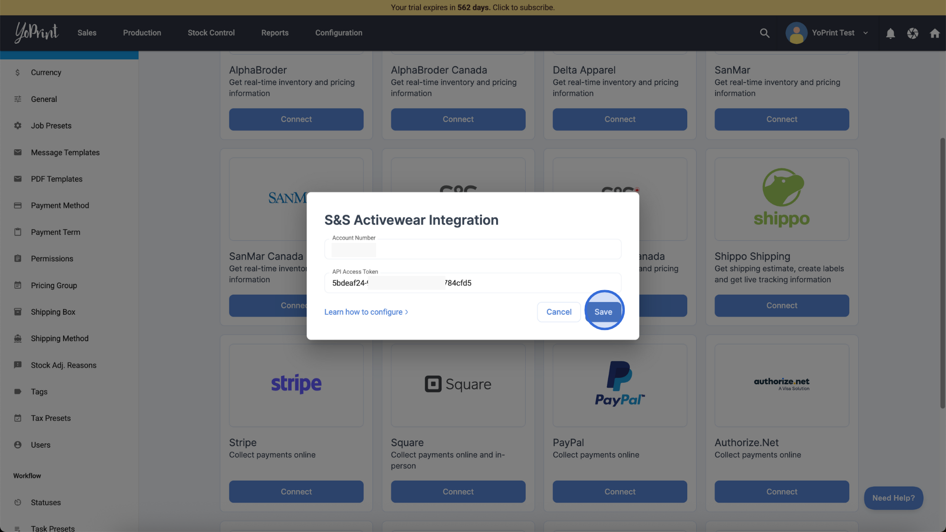Click the Statuses icon
The image size is (946, 532).
(18, 502)
